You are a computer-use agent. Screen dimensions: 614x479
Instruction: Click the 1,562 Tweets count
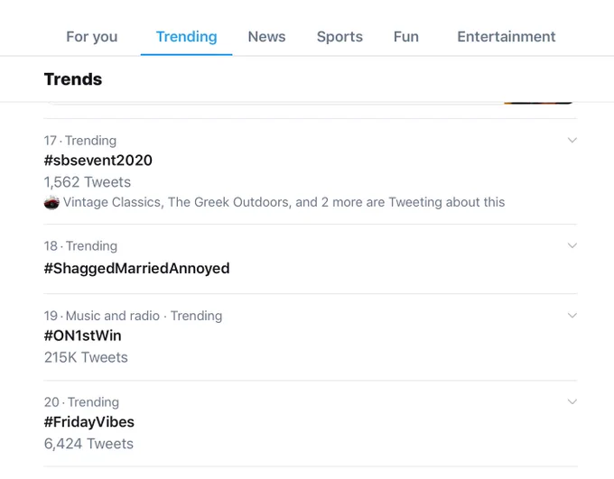coord(88,182)
